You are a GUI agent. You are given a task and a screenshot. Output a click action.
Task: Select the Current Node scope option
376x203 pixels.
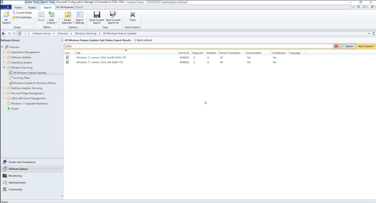point(22,13)
